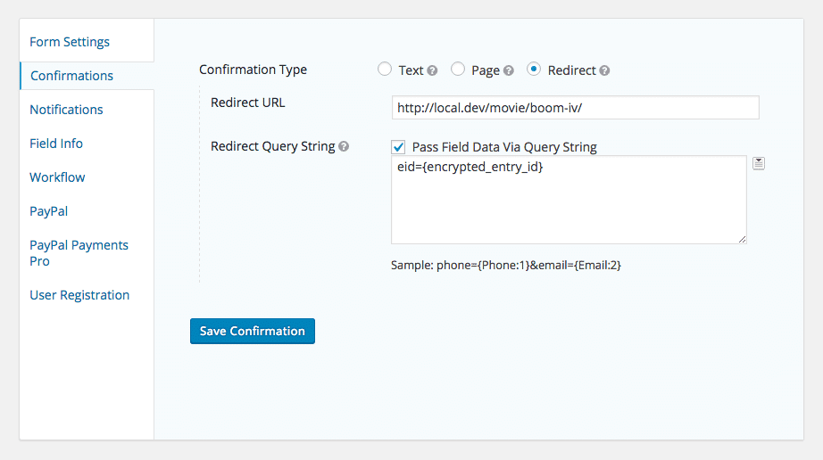
Task: Open the merge tag selector icon
Action: [x=759, y=163]
